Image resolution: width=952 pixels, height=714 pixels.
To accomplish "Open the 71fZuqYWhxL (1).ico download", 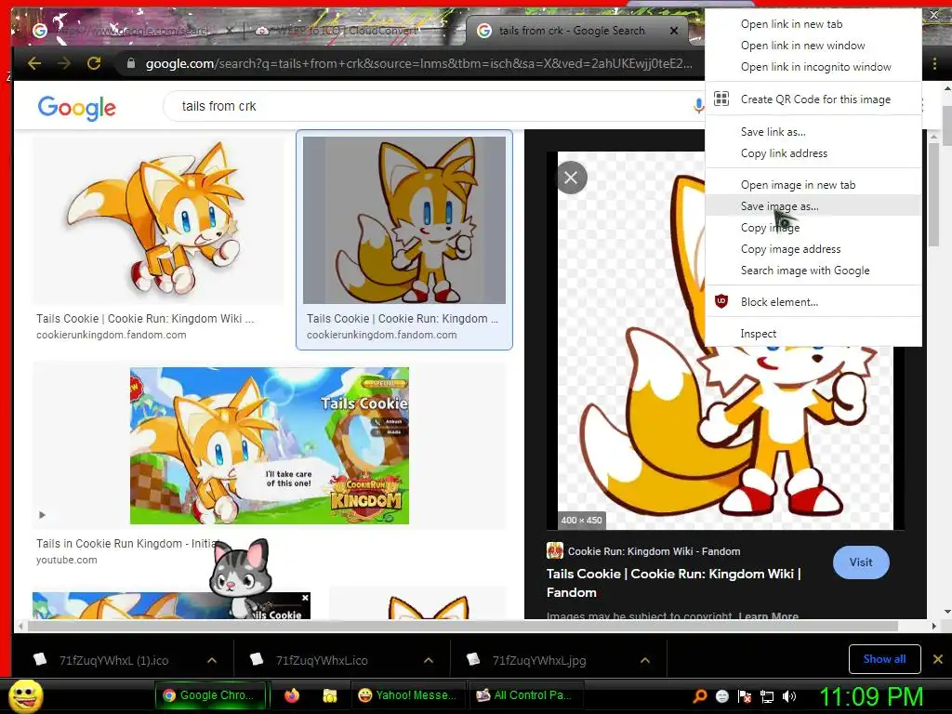I will (x=113, y=661).
